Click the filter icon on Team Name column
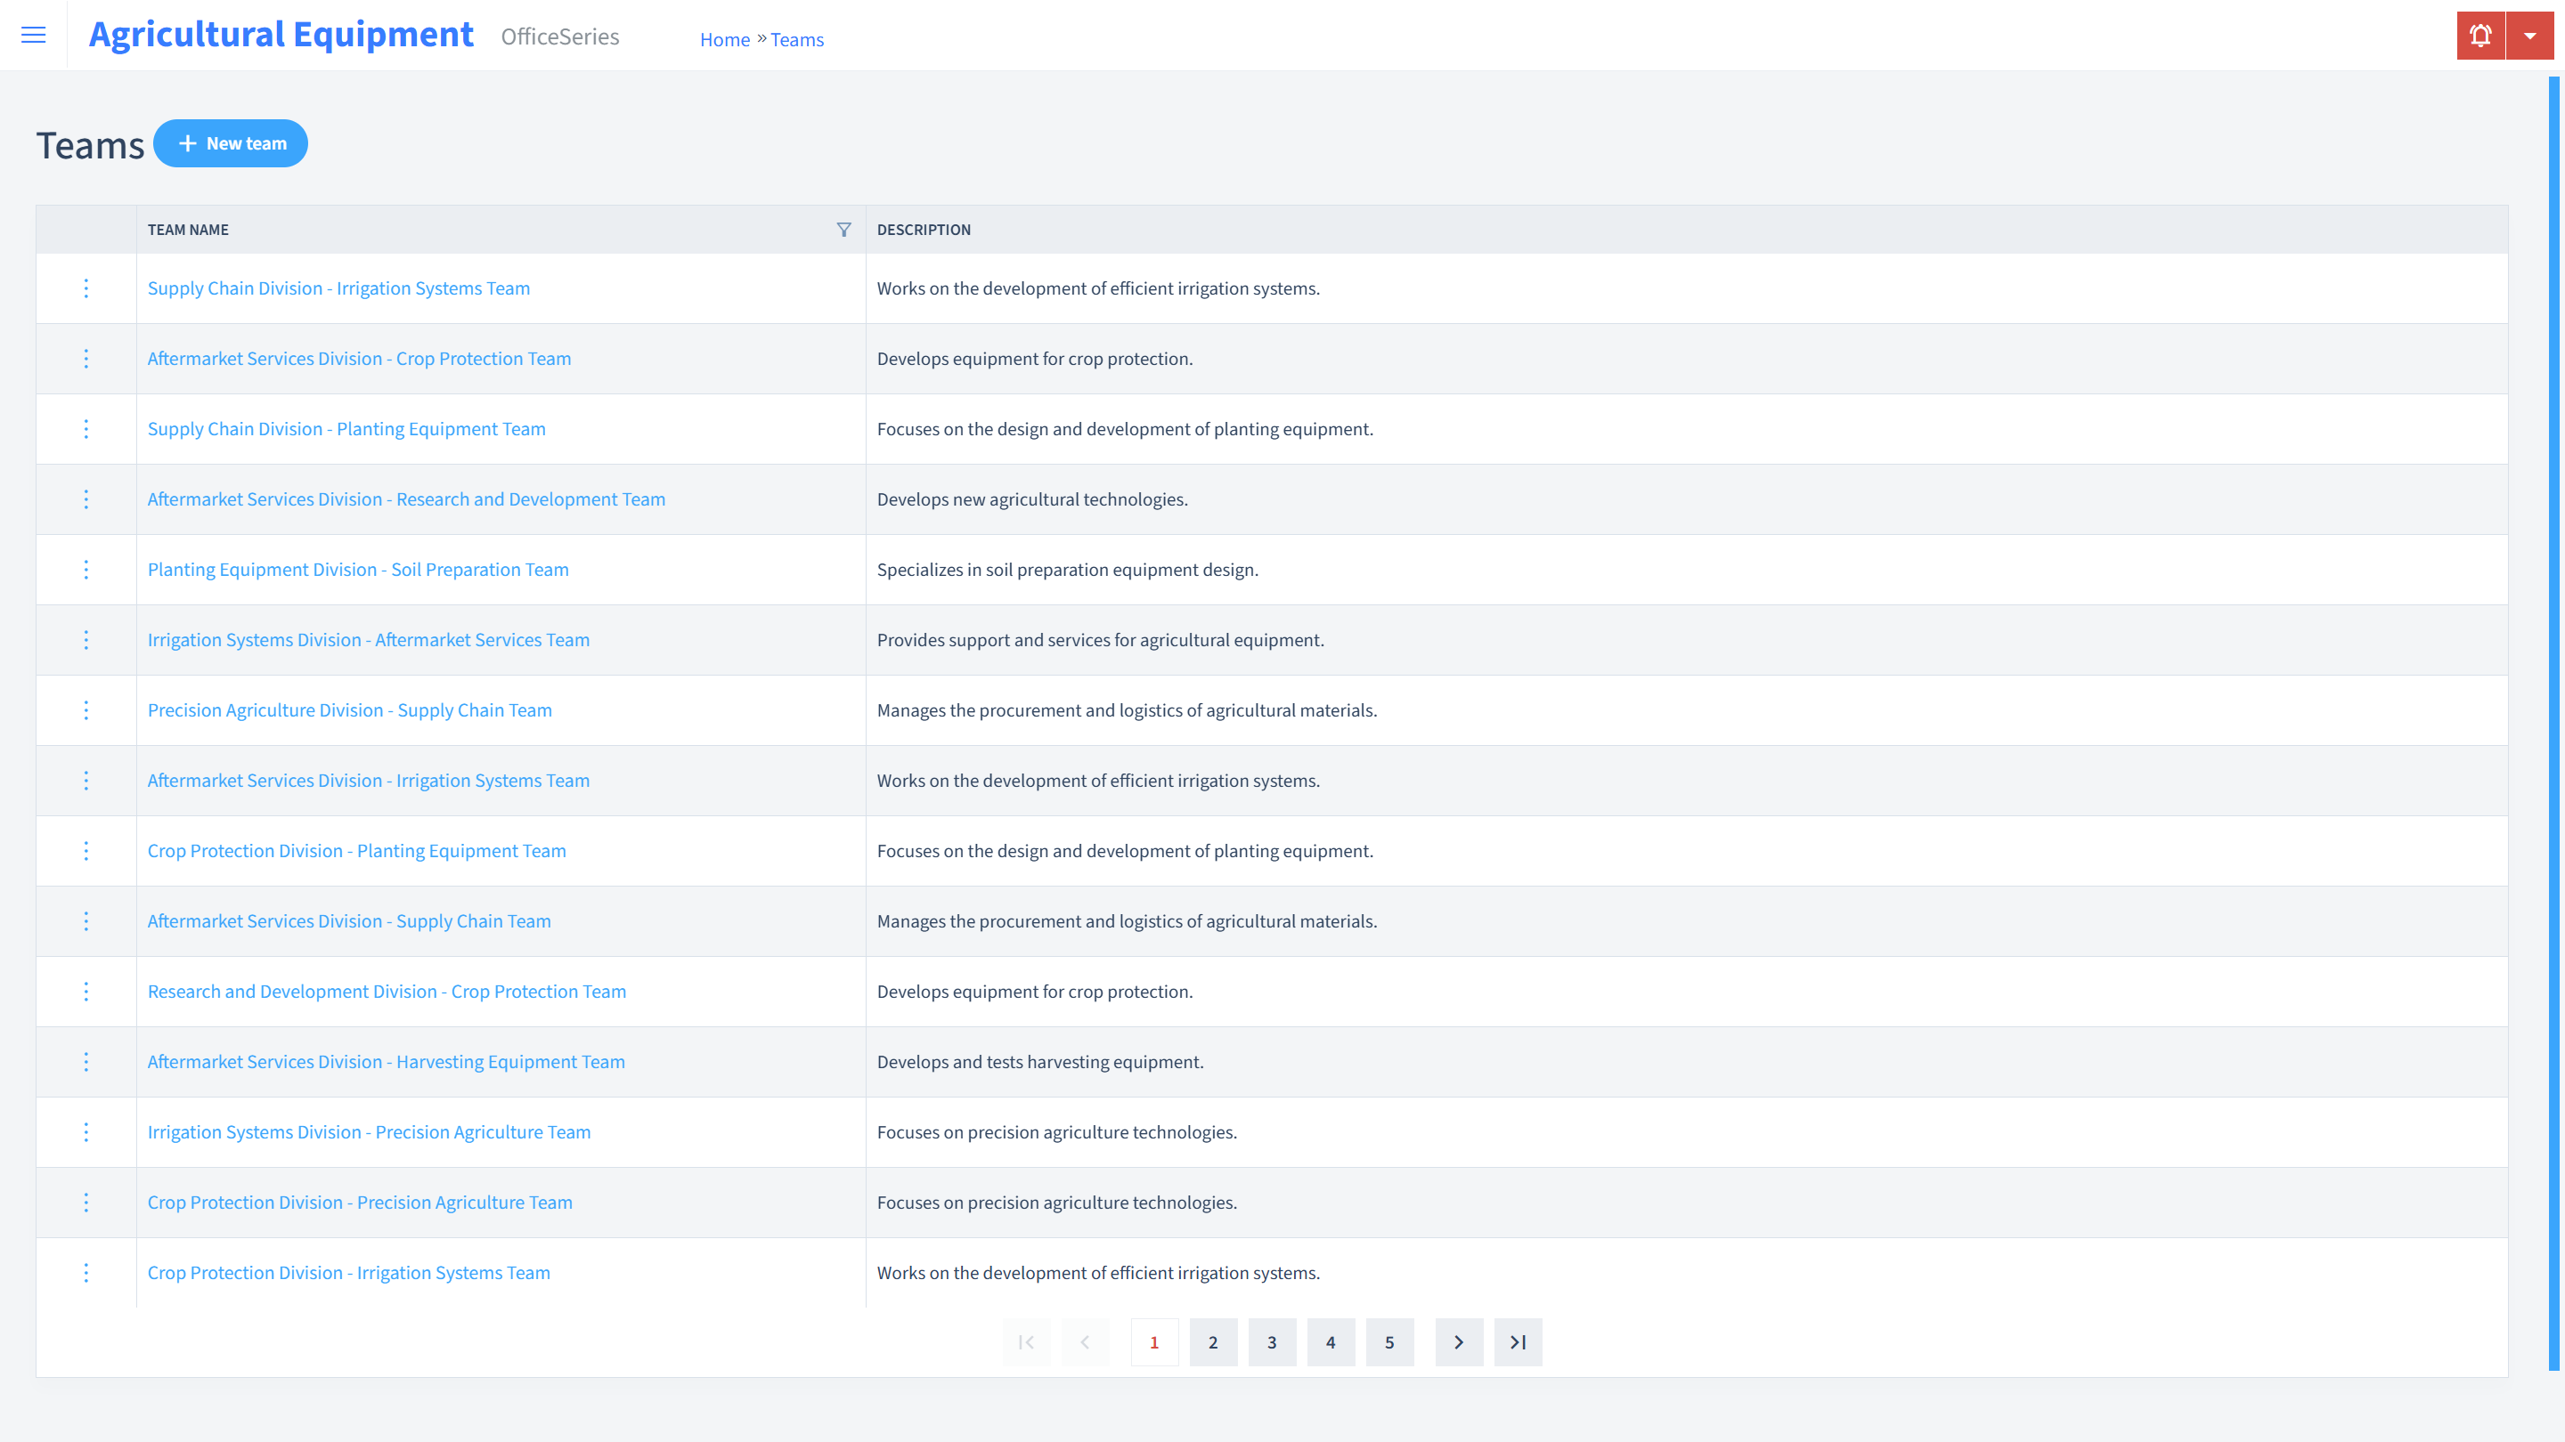Image resolution: width=2565 pixels, height=1442 pixels. coord(843,227)
